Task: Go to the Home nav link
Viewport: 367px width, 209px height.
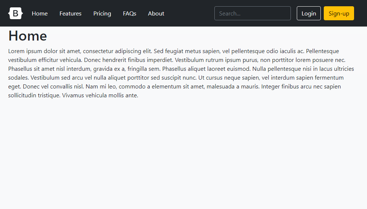Action: [x=40, y=14]
